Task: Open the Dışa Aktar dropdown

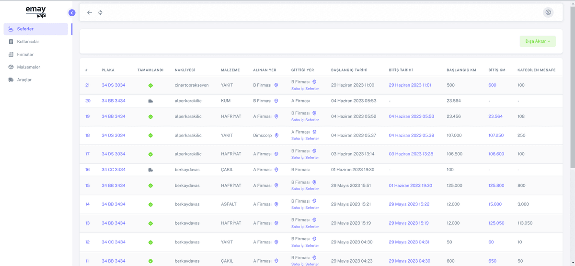Action: [x=538, y=41]
